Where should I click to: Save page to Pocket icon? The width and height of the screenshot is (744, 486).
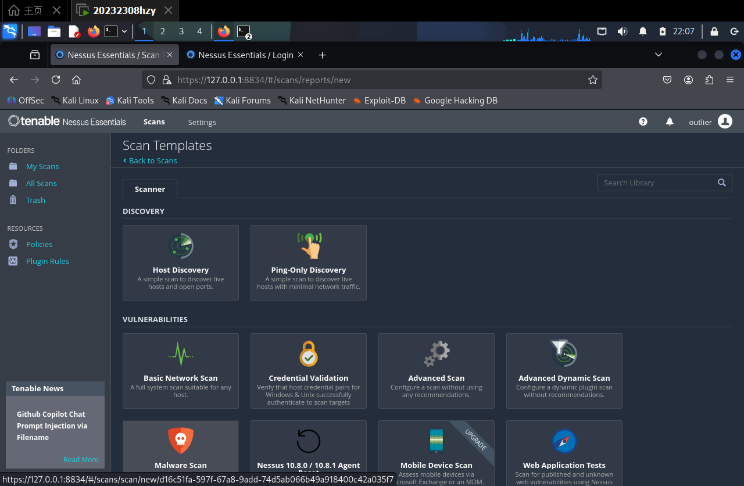(x=668, y=80)
